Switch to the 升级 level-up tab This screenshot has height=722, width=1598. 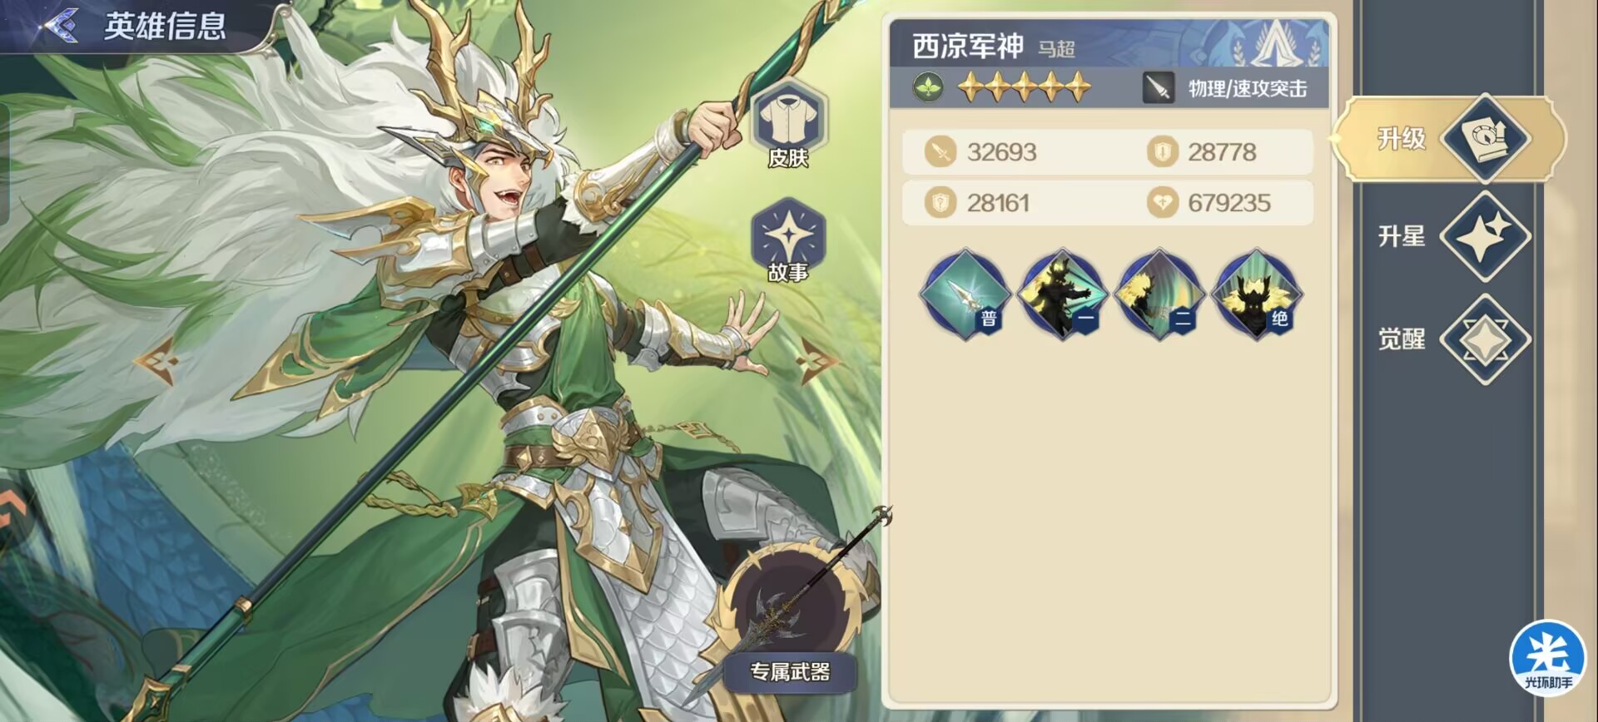coord(1452,138)
